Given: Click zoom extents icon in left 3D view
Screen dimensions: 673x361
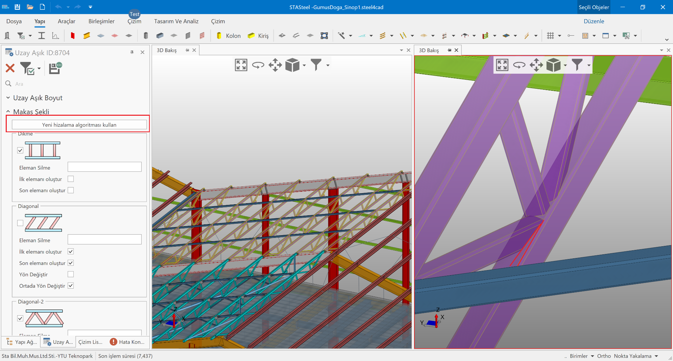Looking at the screenshot, I should [x=241, y=65].
